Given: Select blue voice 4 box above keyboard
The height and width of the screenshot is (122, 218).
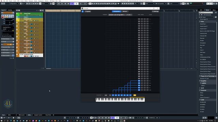Looking at the screenshot, I should 122,95.
